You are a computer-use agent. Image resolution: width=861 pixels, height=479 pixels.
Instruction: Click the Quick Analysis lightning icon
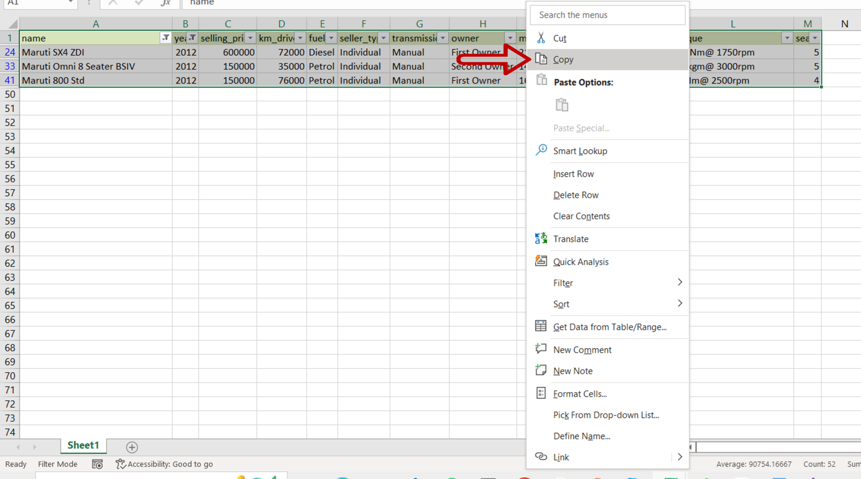[541, 261]
